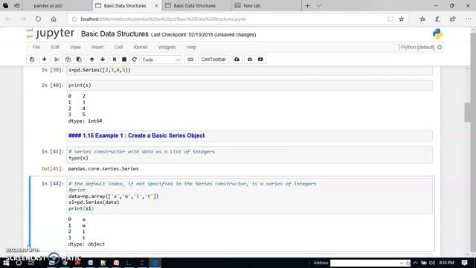
Task: Go back in the browser
Action: (x=8, y=19)
